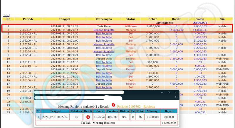The height and width of the screenshot is (128, 235).
Task: Open Beli Roulette link in row 4
Action: [104, 37]
